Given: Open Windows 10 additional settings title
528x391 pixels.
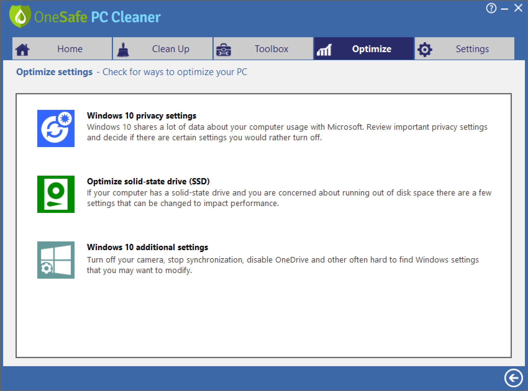Looking at the screenshot, I should (x=148, y=247).
